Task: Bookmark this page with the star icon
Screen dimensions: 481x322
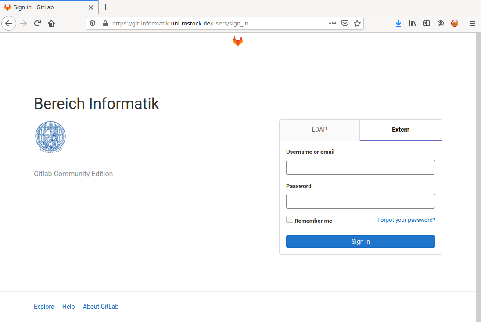Action: point(357,23)
